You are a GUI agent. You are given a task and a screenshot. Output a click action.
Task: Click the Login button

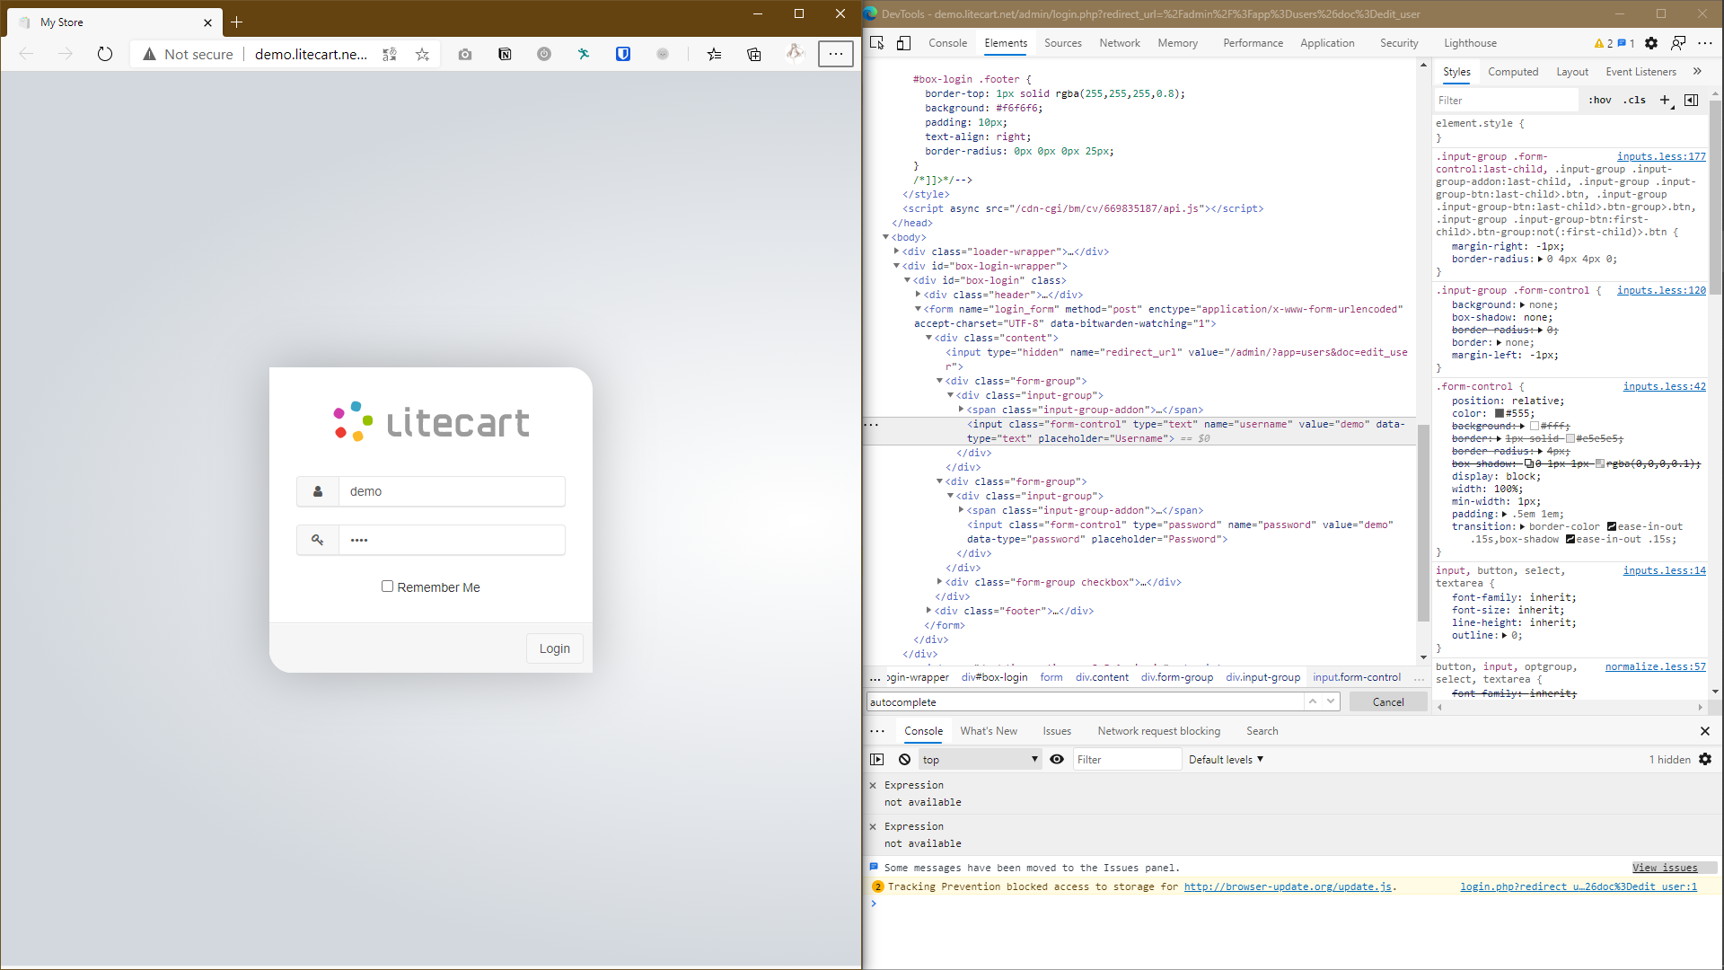[x=554, y=648]
